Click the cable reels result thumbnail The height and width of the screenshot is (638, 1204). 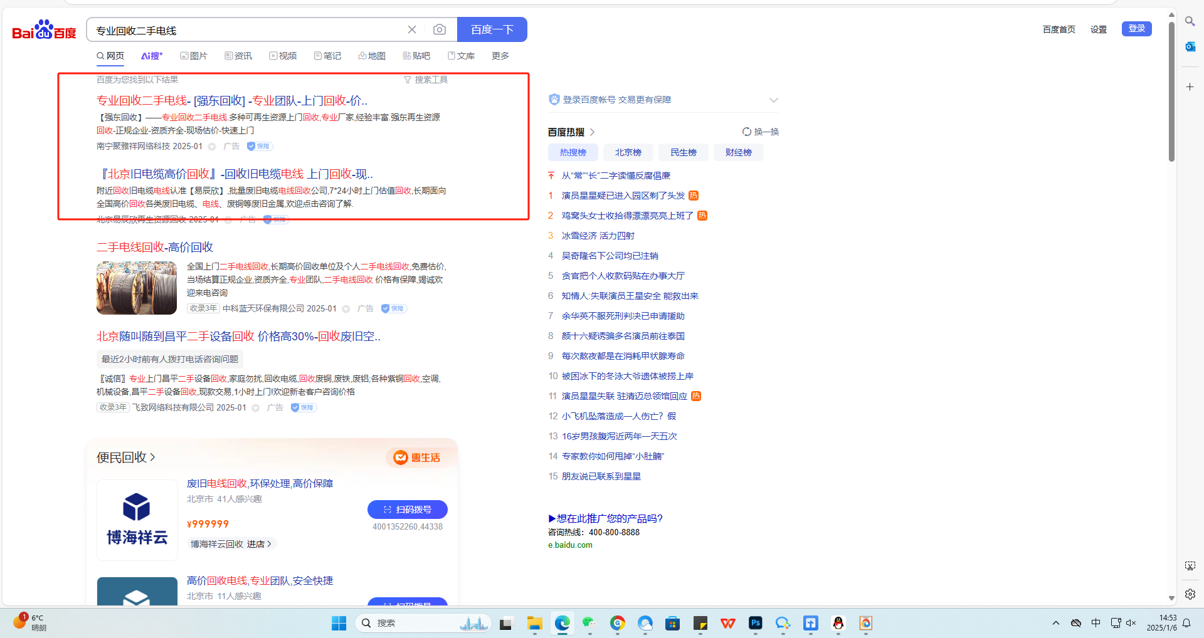click(x=137, y=288)
